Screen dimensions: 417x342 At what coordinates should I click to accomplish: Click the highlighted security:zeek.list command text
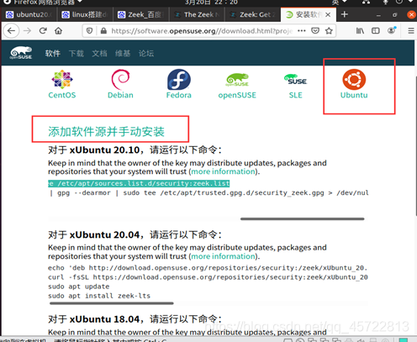pyautogui.click(x=139, y=183)
